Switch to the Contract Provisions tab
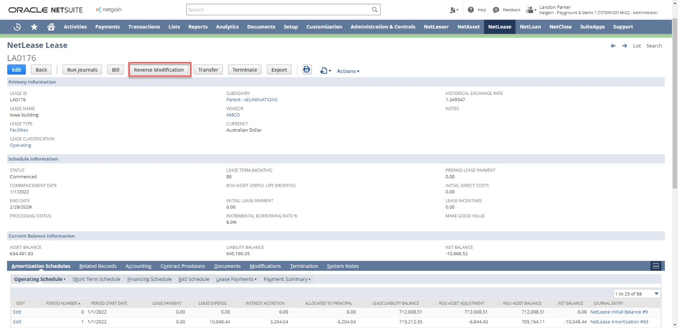The height and width of the screenshot is (328, 678). pyautogui.click(x=183, y=266)
